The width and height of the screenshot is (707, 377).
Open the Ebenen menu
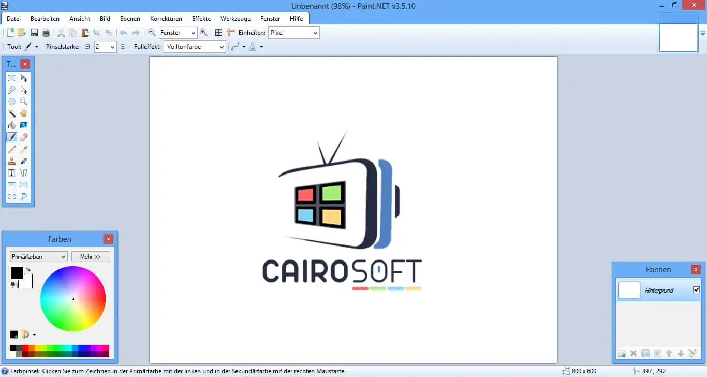[130, 18]
